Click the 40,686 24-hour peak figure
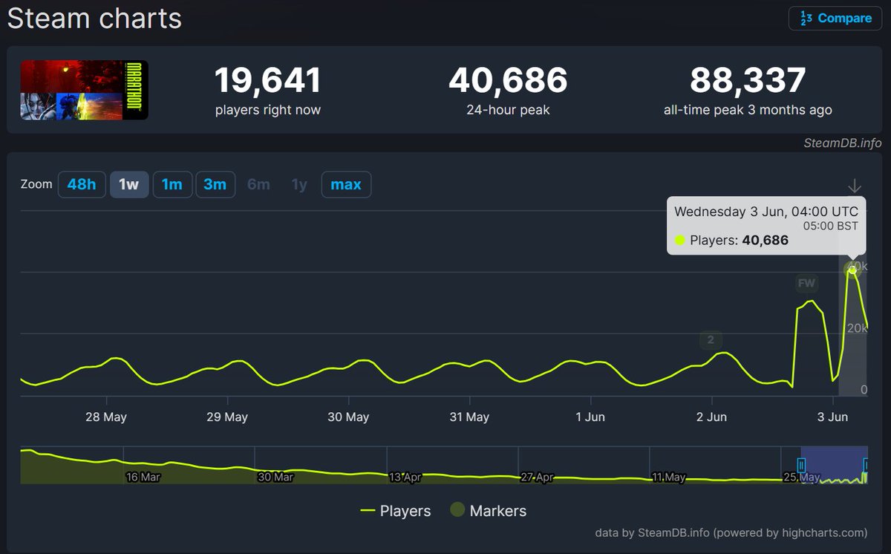The width and height of the screenshot is (891, 554). point(508,80)
